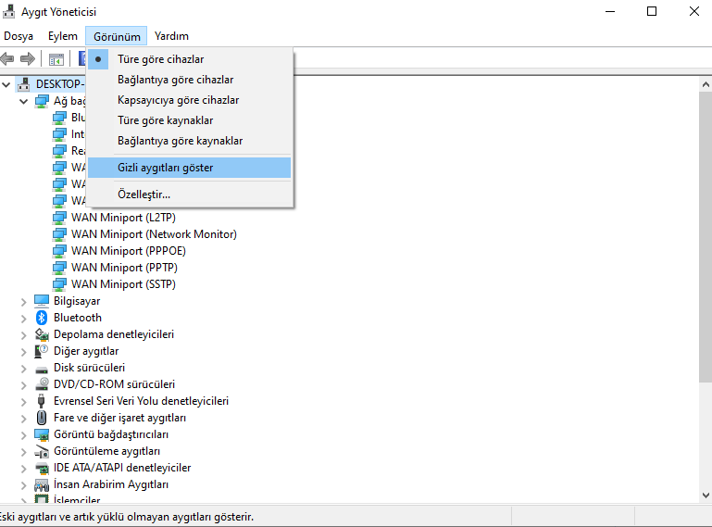Image resolution: width=712 pixels, height=527 pixels.
Task: Click the Diğer aygıtlar unknown device icon
Action: point(42,351)
